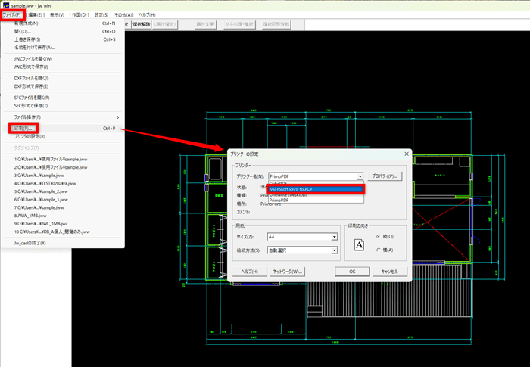Open the ヘルプ(H) menu

pyautogui.click(x=147, y=15)
